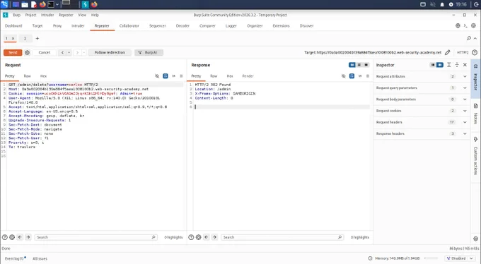Select side-by-side layout for the Request and Response panes

pyautogui.click(x=352, y=65)
